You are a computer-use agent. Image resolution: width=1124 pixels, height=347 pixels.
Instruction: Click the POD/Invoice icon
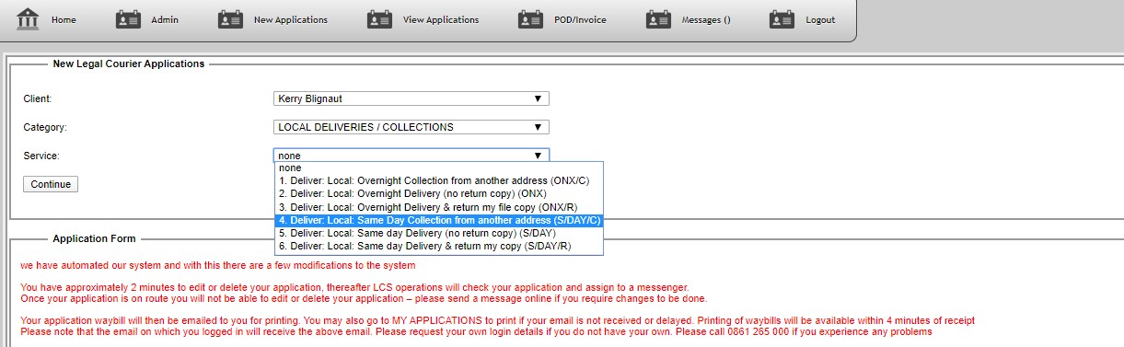pos(530,19)
